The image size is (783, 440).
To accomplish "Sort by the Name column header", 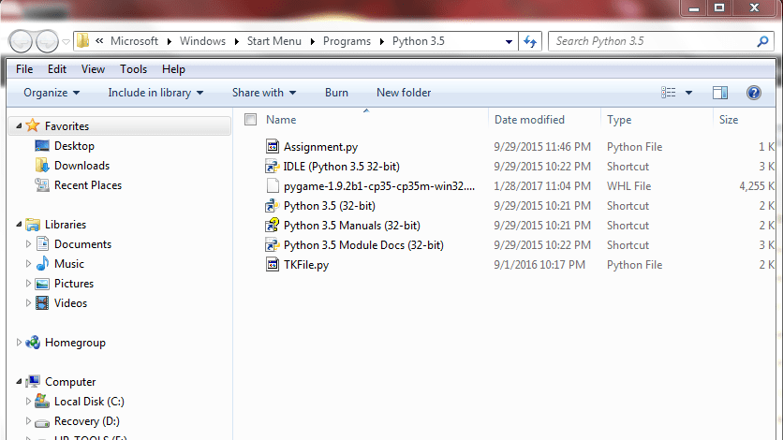I will pos(281,120).
